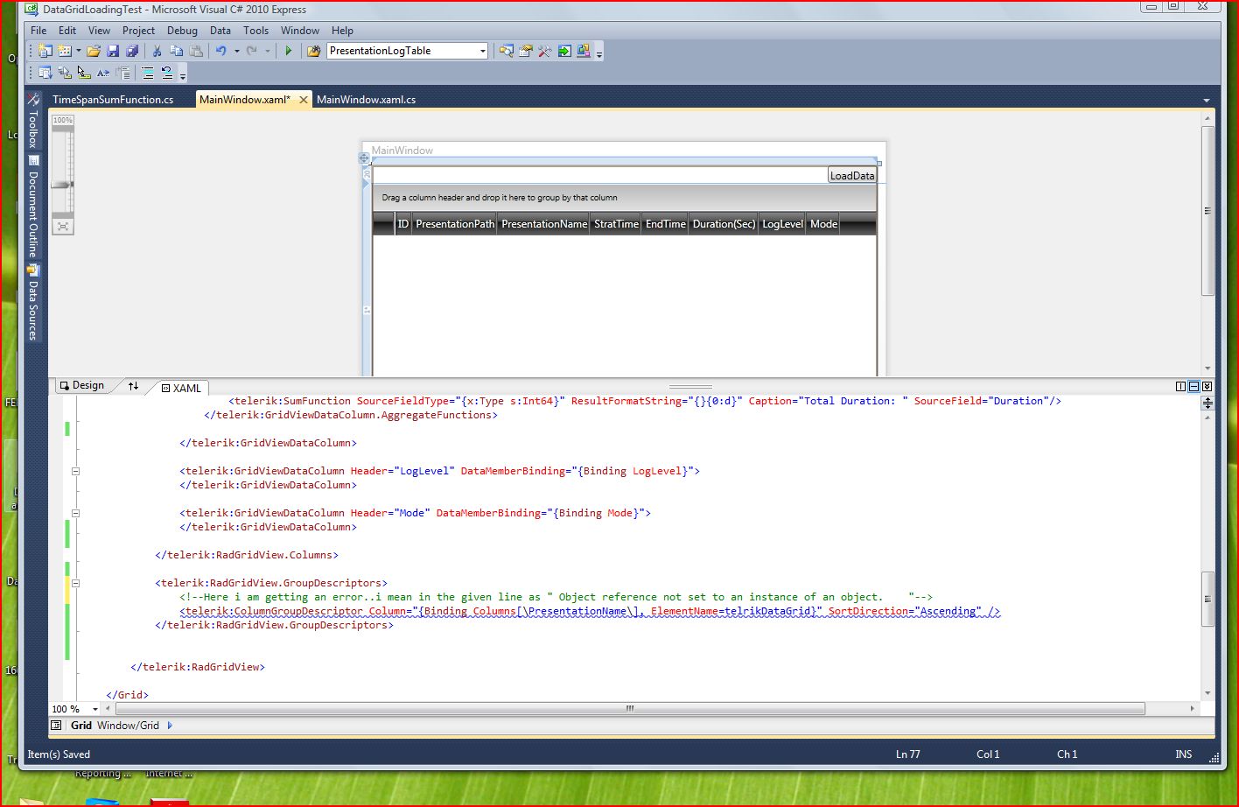Collapse the RadGridView.GroupDescriptors XAML node
This screenshot has width=1239, height=807.
coord(75,583)
